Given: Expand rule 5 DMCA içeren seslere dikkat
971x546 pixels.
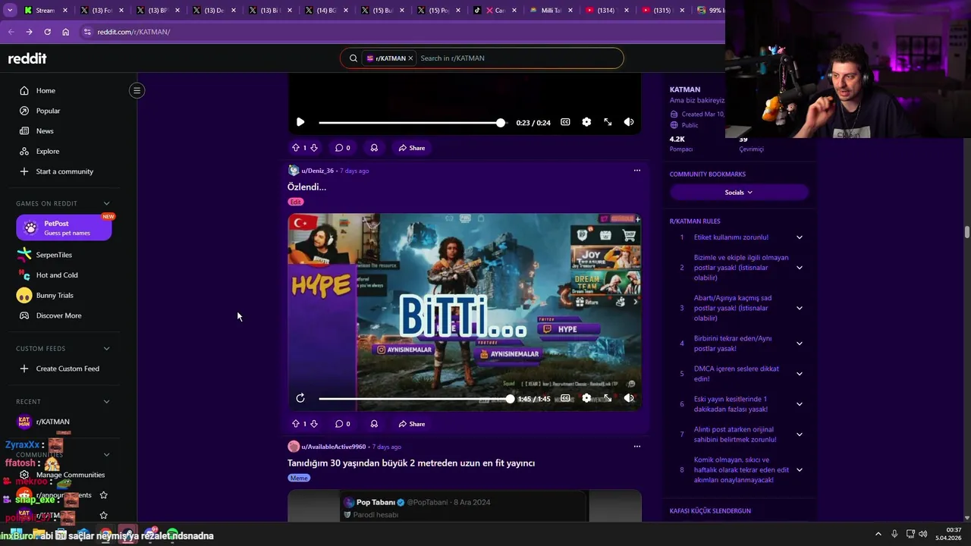Looking at the screenshot, I should [x=799, y=374].
